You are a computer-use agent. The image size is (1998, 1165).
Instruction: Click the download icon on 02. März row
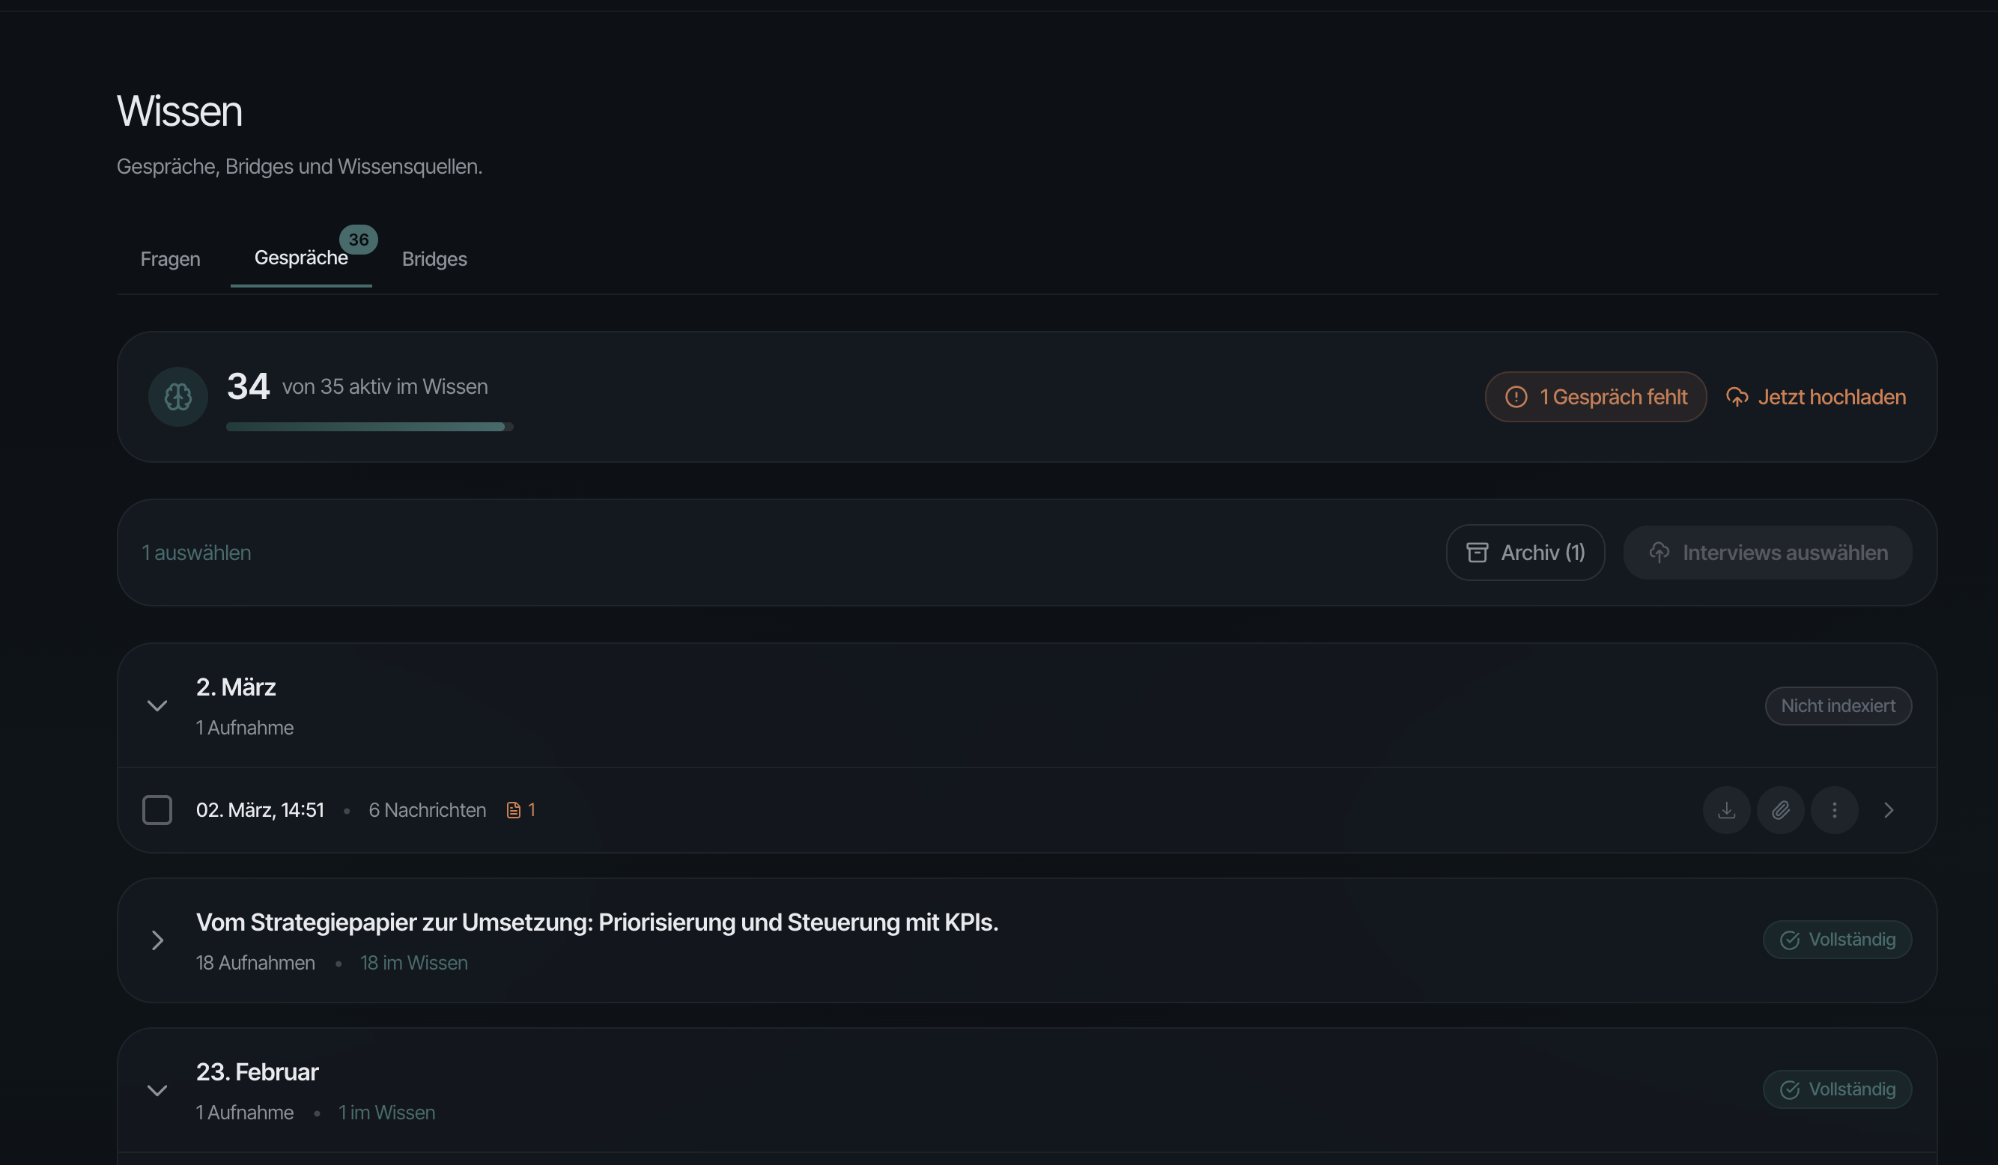(1726, 810)
